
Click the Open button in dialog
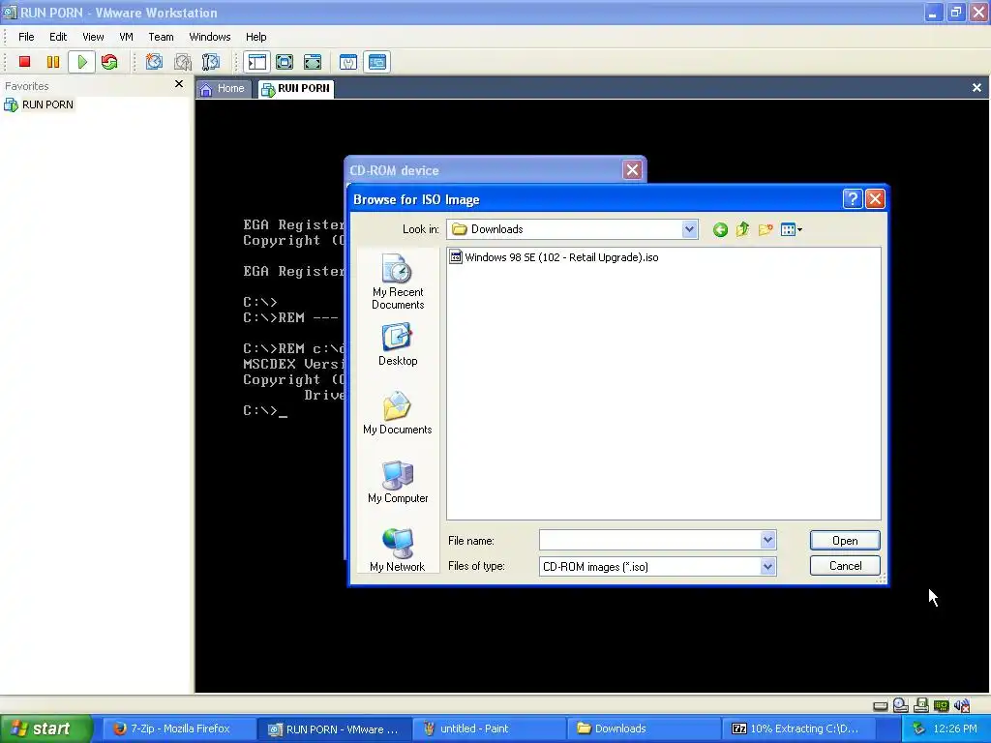[844, 541]
